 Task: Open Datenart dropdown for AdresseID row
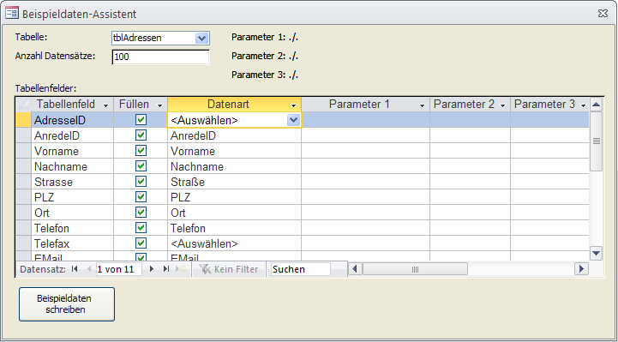click(294, 120)
